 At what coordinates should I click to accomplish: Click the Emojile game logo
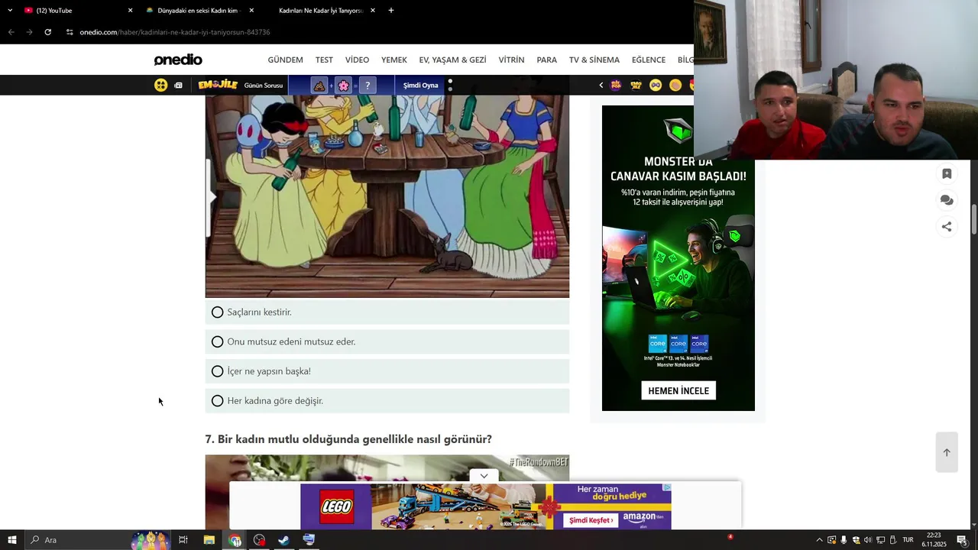[x=218, y=85]
